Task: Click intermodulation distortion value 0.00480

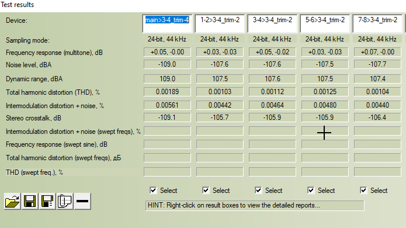Action: [325, 105]
